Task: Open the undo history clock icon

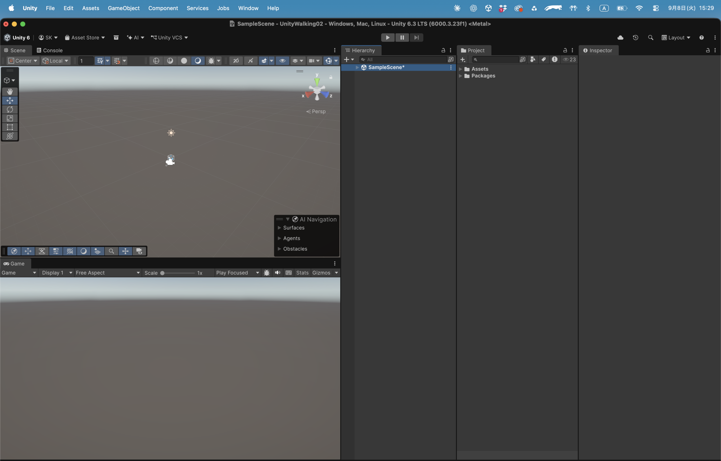Action: point(635,37)
